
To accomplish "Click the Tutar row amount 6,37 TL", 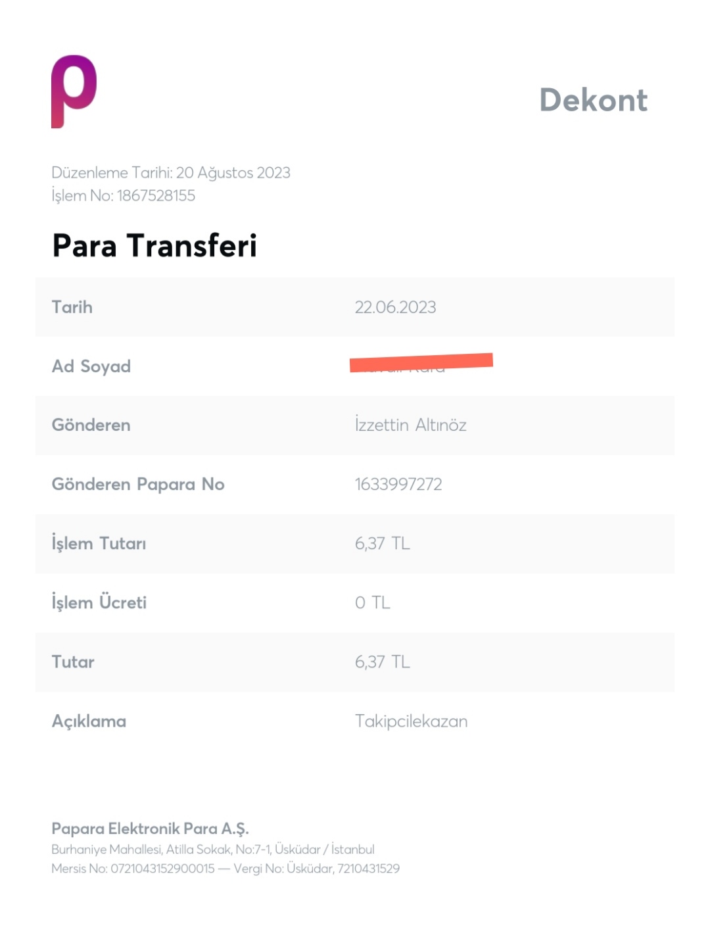I will coord(383,662).
